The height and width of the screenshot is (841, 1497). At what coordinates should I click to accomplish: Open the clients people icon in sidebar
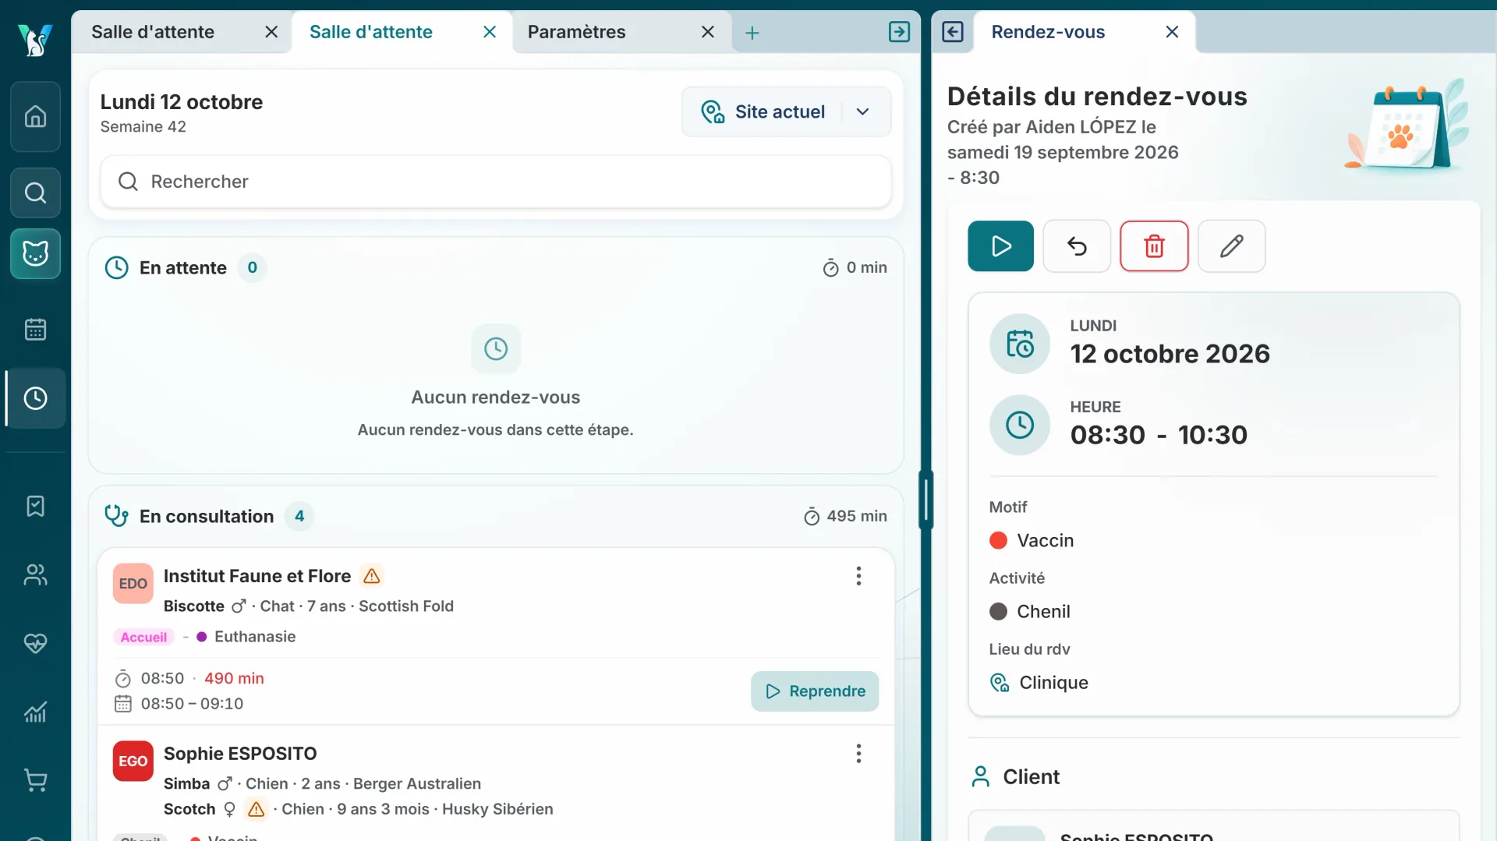pos(35,574)
